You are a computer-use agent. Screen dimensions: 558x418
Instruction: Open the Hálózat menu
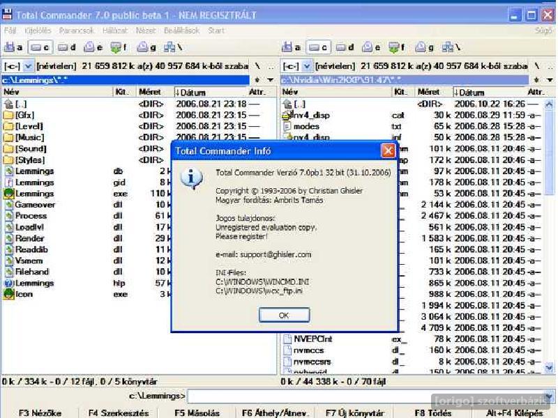tap(114, 31)
